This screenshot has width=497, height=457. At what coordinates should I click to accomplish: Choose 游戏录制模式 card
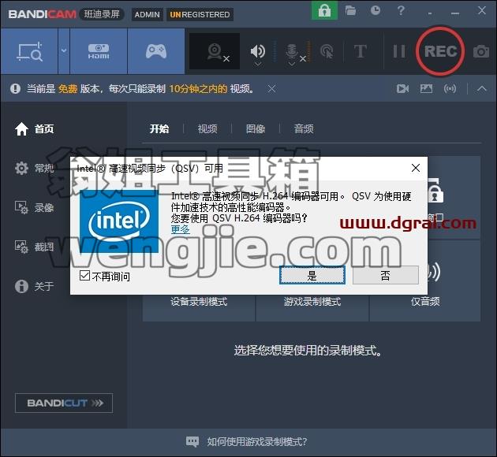point(312,301)
